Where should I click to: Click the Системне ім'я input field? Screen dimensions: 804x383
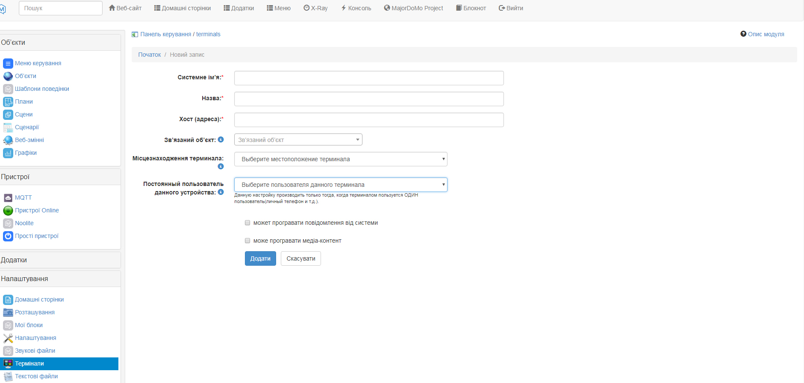368,78
